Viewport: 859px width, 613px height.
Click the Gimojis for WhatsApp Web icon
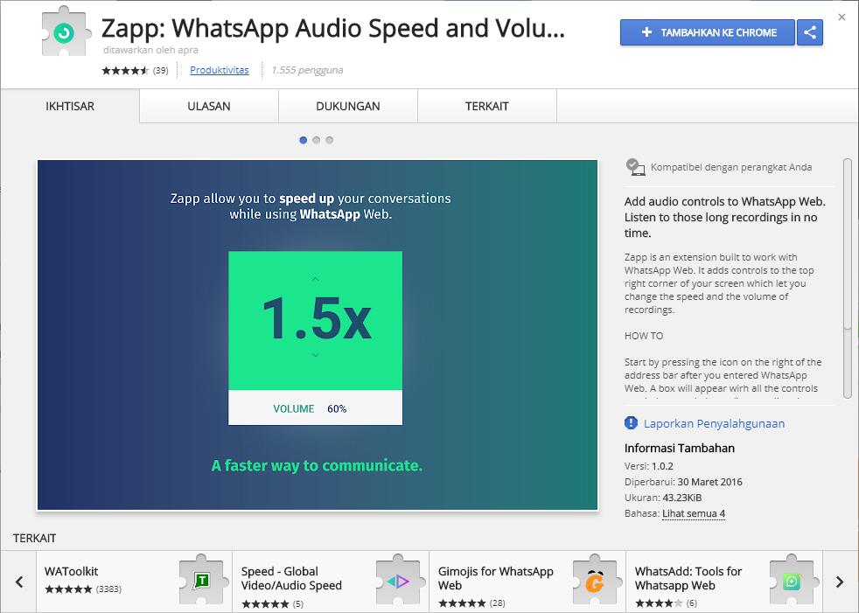click(x=596, y=580)
